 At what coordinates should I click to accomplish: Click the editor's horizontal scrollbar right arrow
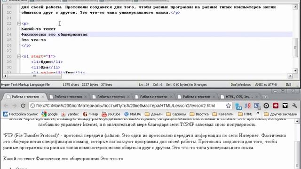tap(290, 76)
